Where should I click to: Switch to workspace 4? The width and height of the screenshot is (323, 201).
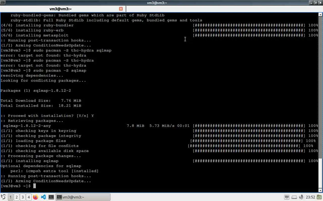[x=29, y=197]
